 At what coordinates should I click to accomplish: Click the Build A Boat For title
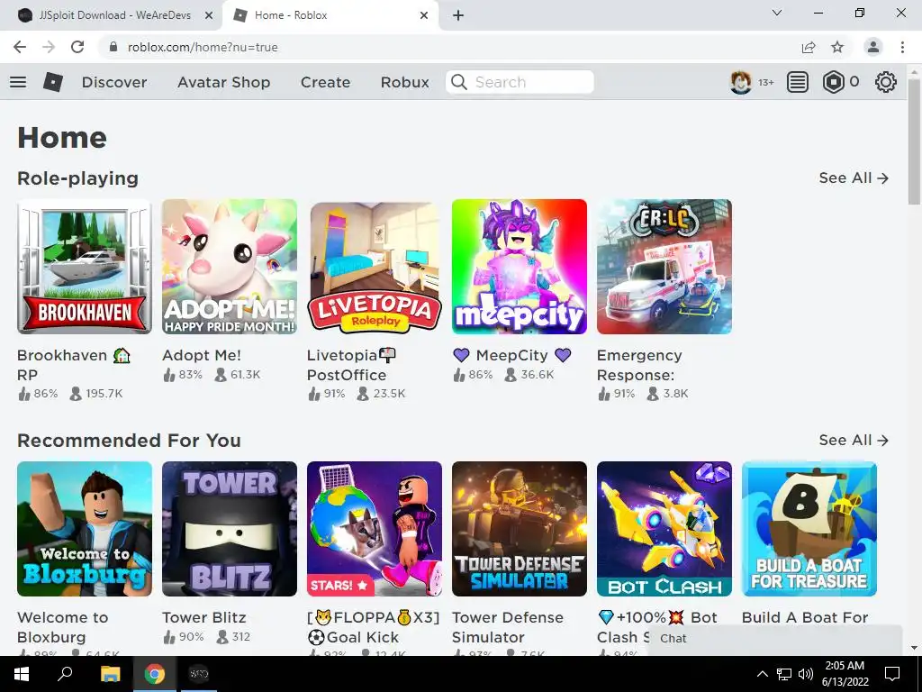pyautogui.click(x=805, y=617)
